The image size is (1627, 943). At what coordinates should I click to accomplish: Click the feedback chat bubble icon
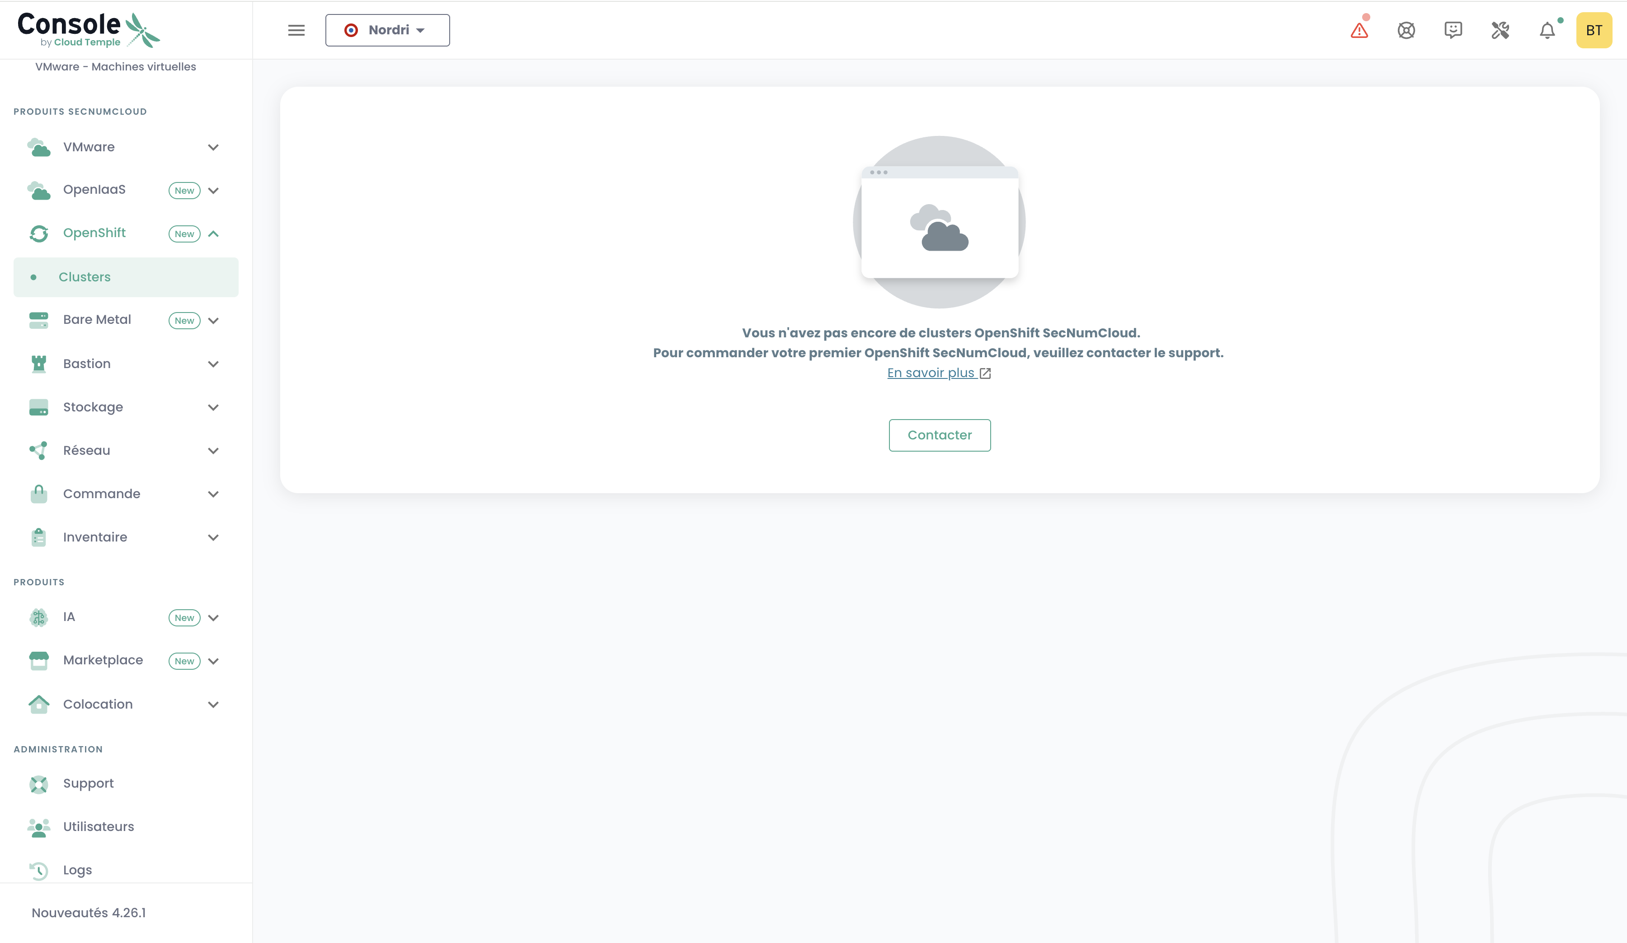click(x=1453, y=30)
